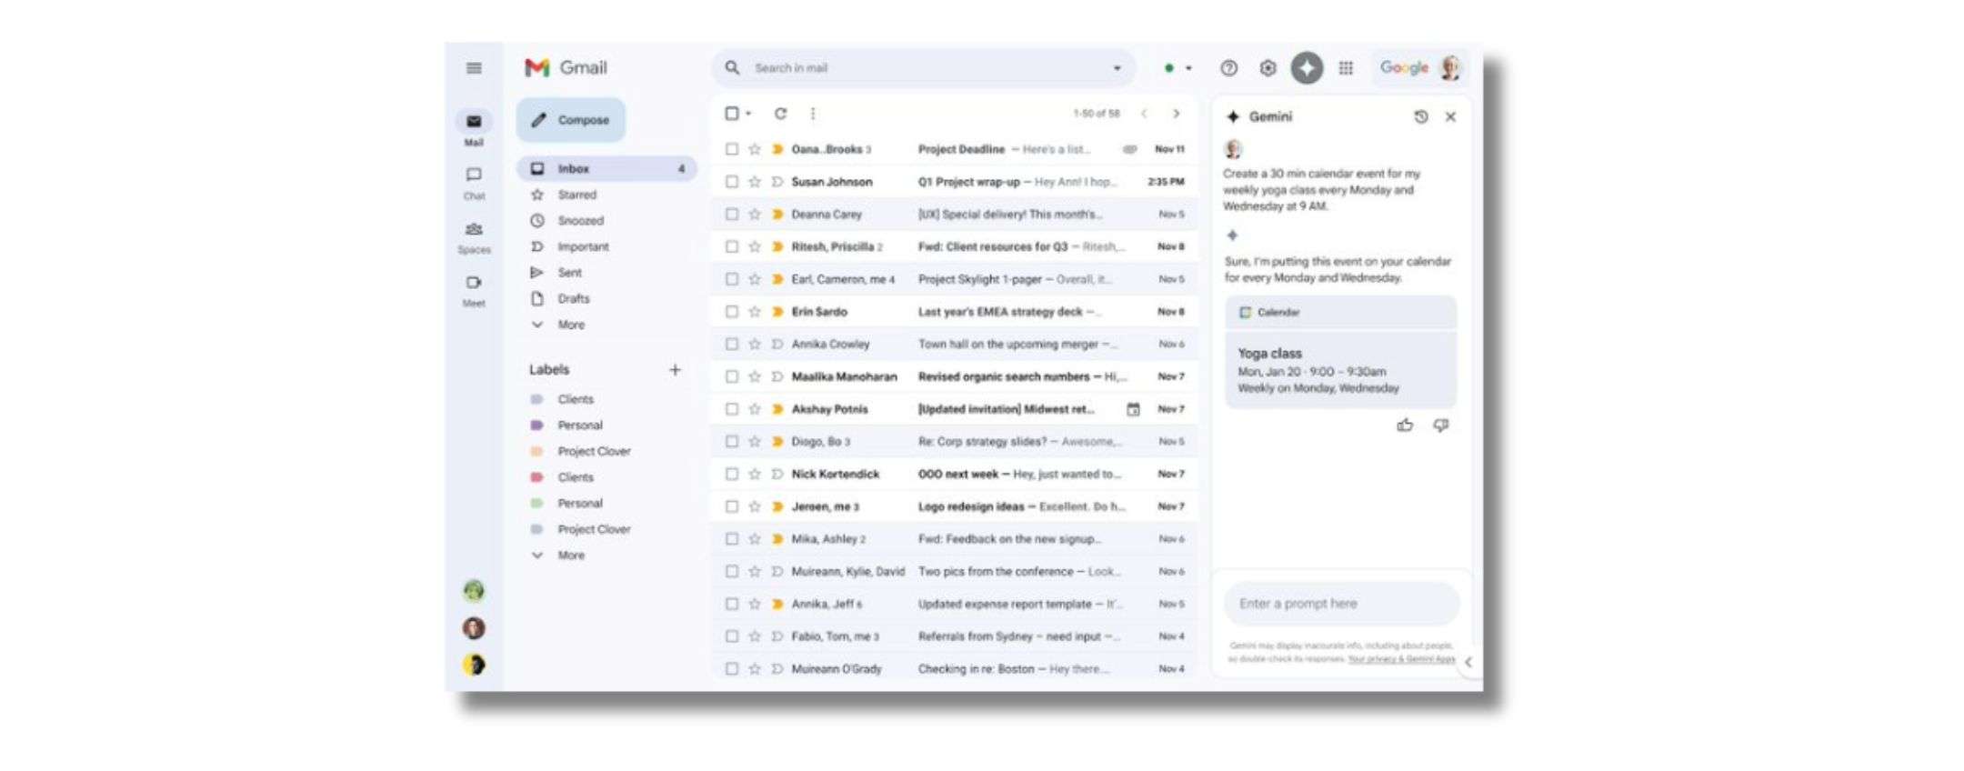Select the purple Personal label

[x=579, y=426]
